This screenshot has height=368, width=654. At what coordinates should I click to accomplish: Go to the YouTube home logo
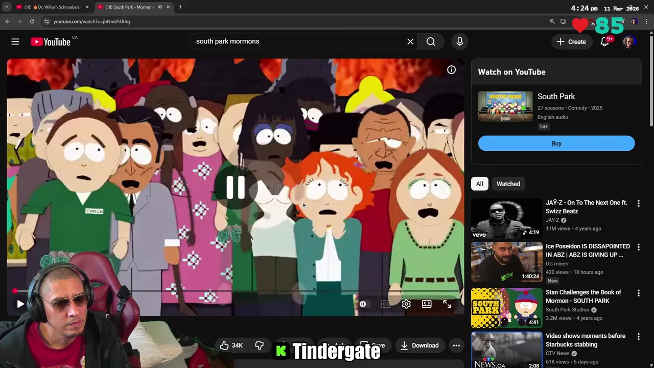pos(51,42)
